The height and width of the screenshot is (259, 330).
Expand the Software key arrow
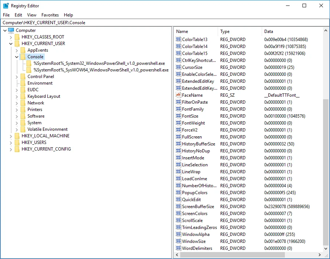pos(17,116)
